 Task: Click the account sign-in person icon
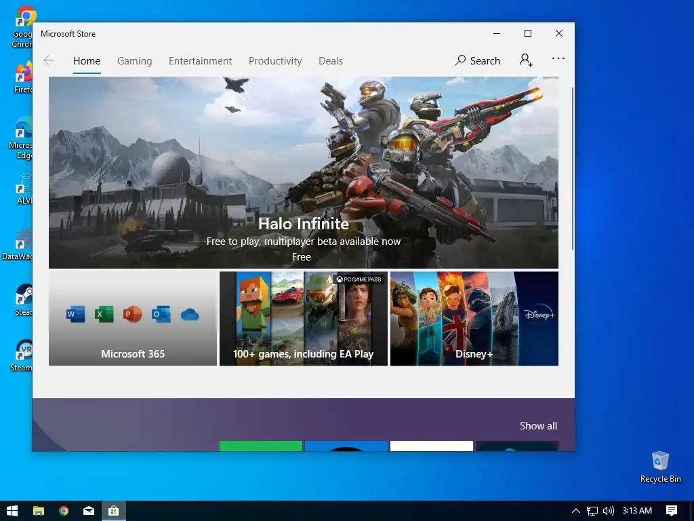coord(526,60)
